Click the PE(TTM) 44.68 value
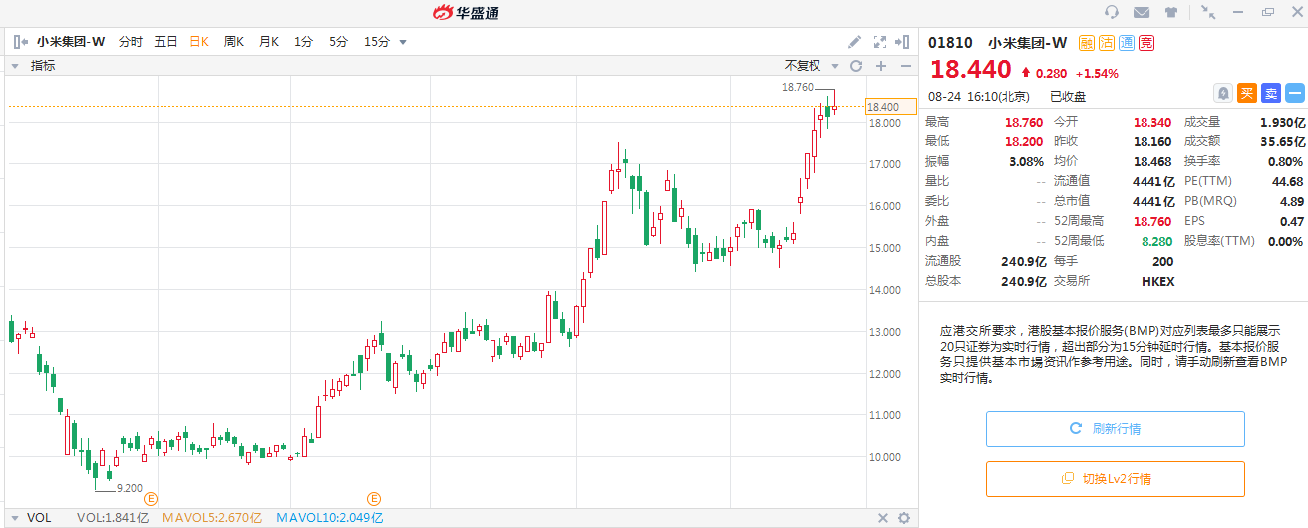This screenshot has width=1308, height=528. point(1288,181)
